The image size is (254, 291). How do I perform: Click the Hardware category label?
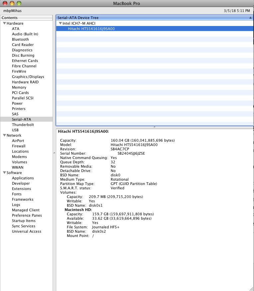(15, 23)
